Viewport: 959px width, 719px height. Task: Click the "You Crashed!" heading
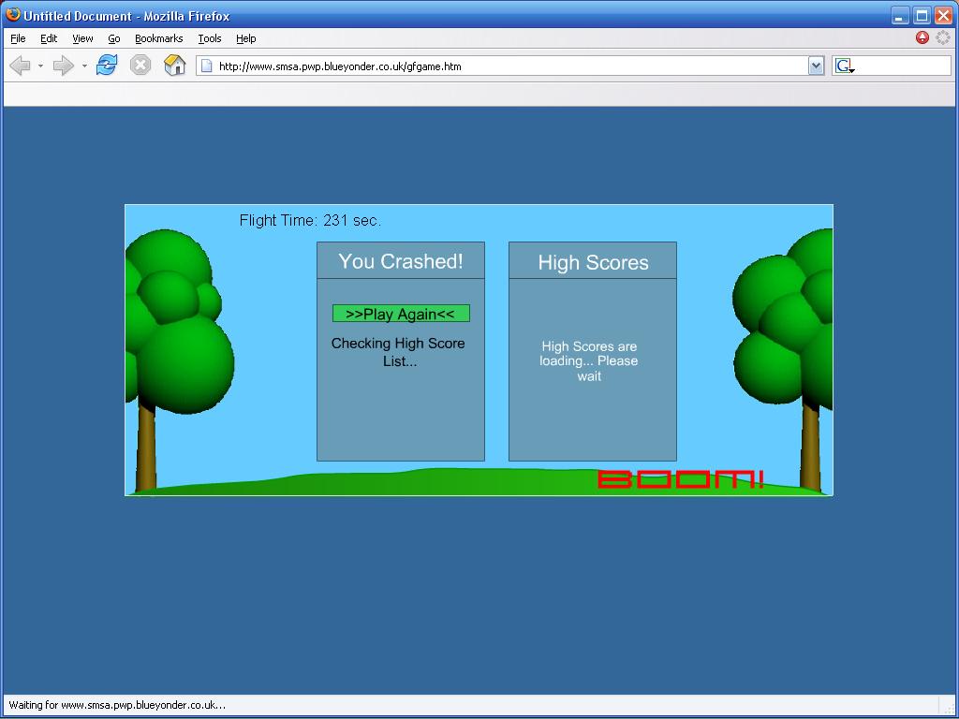pos(401,261)
